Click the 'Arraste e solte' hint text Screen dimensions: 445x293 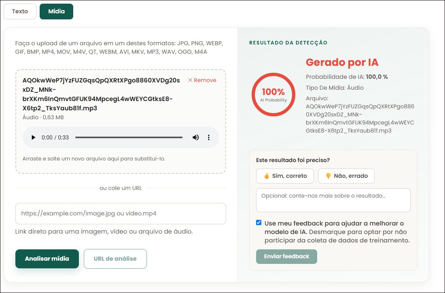click(94, 159)
